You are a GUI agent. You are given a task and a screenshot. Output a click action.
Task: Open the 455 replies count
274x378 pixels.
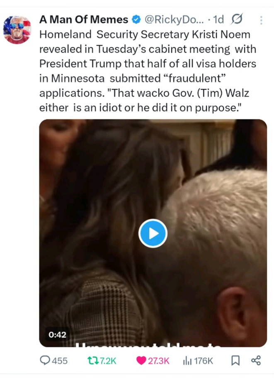[x=60, y=361]
